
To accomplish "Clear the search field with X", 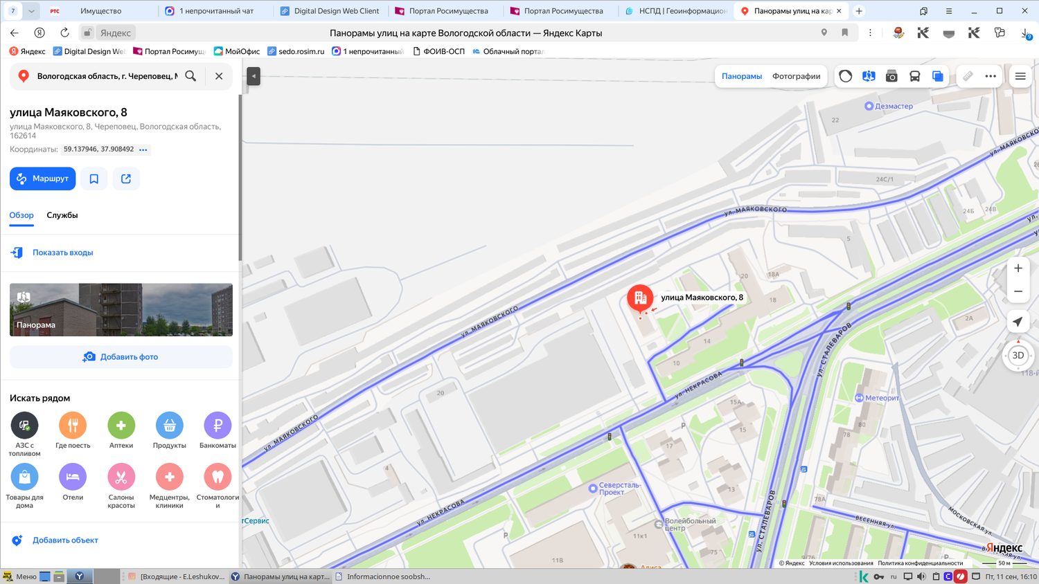I will [x=219, y=76].
